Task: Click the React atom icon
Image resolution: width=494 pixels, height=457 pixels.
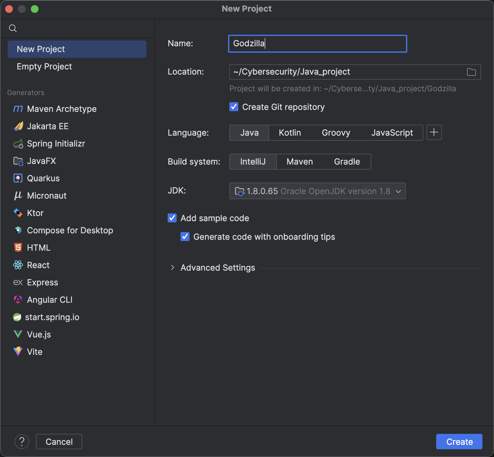Action: point(18,265)
